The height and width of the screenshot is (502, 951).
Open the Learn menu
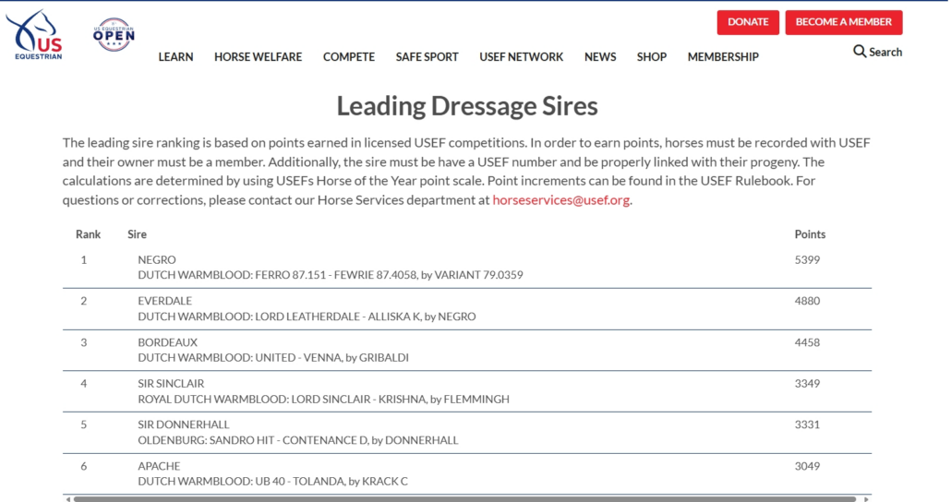click(175, 57)
